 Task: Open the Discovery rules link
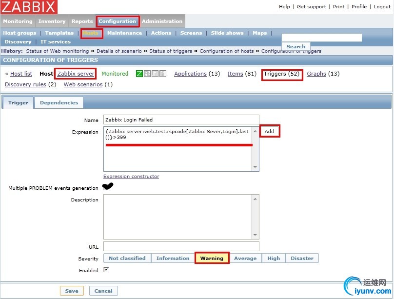[x=26, y=84]
